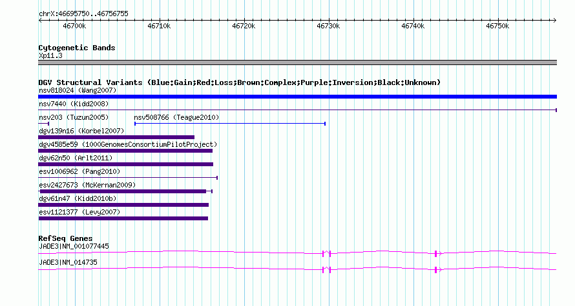Select the esv1121377 (Levy2007) variant bar
This screenshot has height=306, width=575.
[x=123, y=218]
